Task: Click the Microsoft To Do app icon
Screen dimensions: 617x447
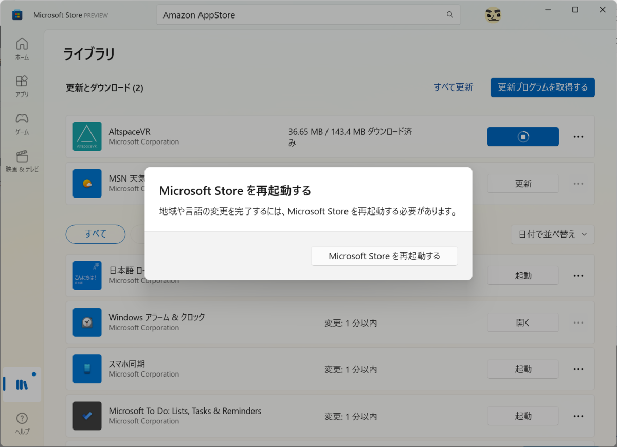Action: tap(87, 416)
